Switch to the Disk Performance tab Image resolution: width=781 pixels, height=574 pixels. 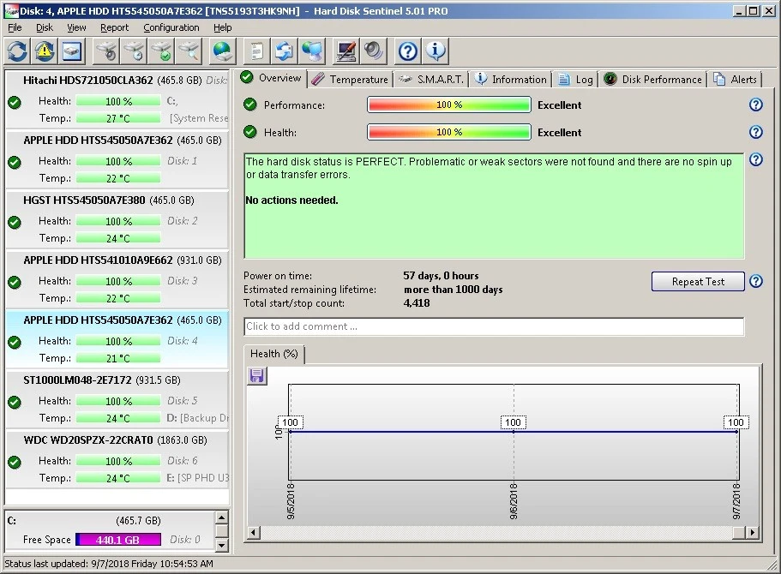(653, 79)
